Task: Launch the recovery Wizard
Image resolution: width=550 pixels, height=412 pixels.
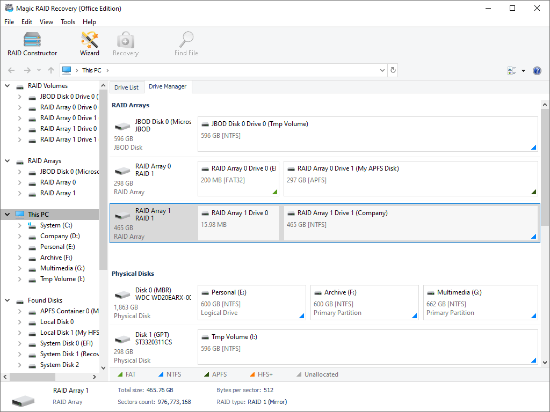Action: (89, 43)
